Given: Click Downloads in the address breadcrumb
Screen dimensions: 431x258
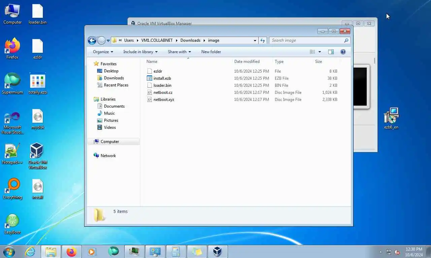Looking at the screenshot, I should tap(190, 40).
